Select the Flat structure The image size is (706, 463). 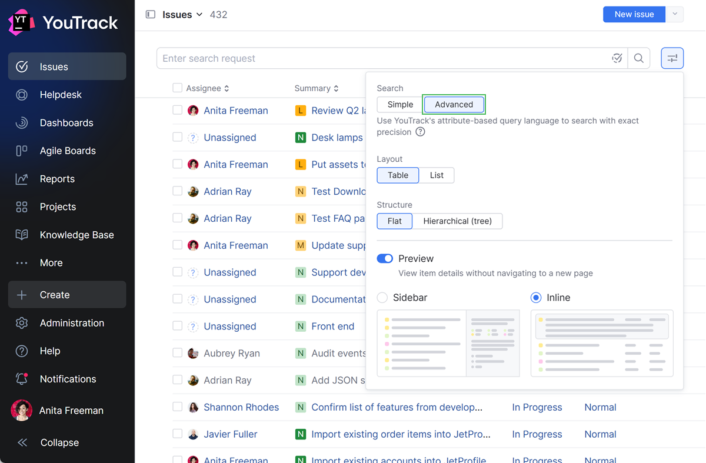coord(394,221)
